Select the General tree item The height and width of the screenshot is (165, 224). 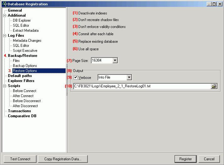coord(15,10)
